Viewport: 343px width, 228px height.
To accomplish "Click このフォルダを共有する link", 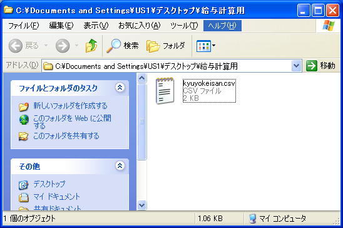I will pyautogui.click(x=66, y=136).
